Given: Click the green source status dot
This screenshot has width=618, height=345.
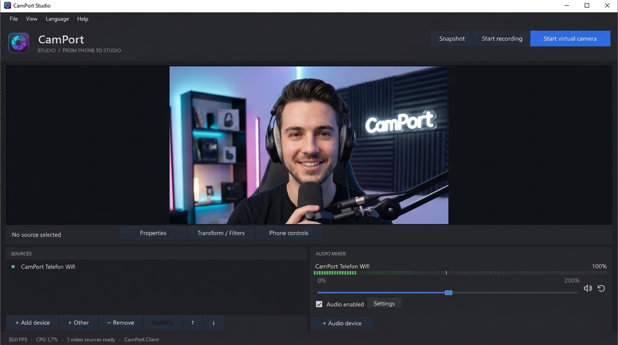Looking at the screenshot, I should [13, 267].
